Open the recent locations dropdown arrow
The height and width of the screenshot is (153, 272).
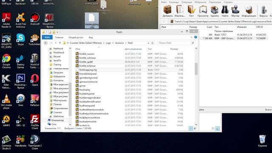pyautogui.click(x=56, y=43)
